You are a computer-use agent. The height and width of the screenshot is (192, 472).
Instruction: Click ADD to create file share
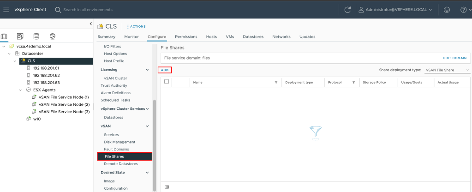click(165, 70)
